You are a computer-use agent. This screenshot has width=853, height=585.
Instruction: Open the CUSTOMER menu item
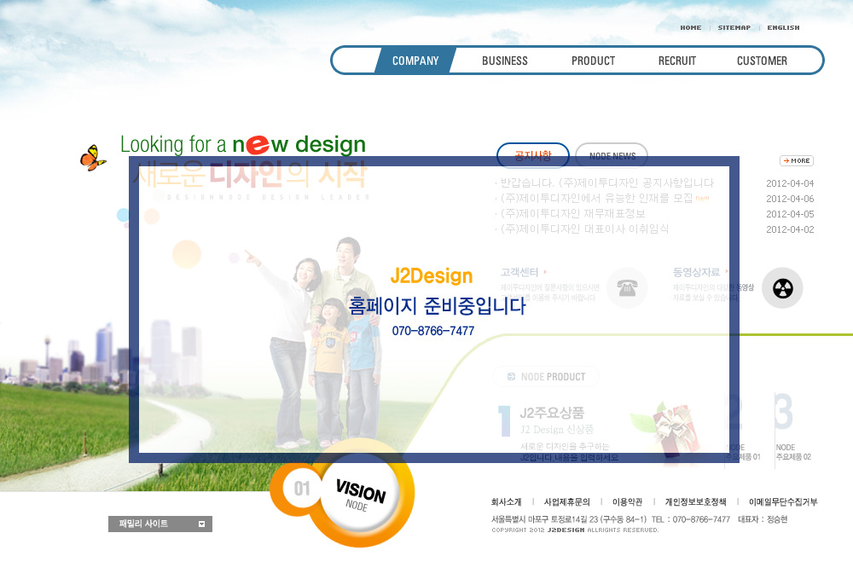(x=762, y=61)
